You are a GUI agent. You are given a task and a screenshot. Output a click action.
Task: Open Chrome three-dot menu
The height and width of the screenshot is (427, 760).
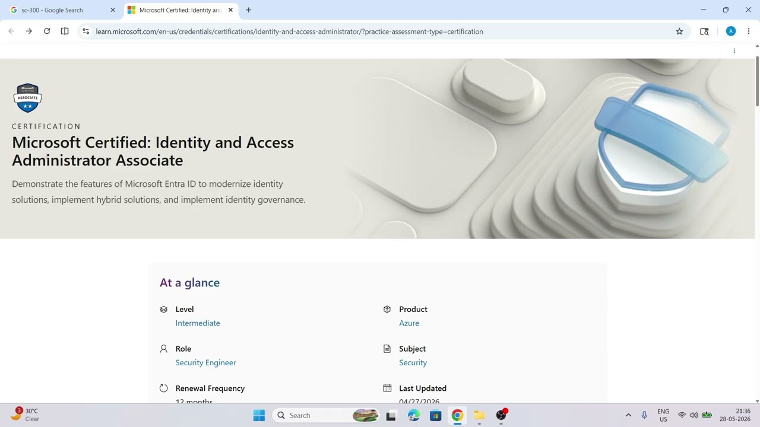[748, 31]
